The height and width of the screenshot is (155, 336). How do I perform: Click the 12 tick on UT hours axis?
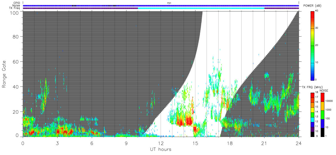click(161, 143)
